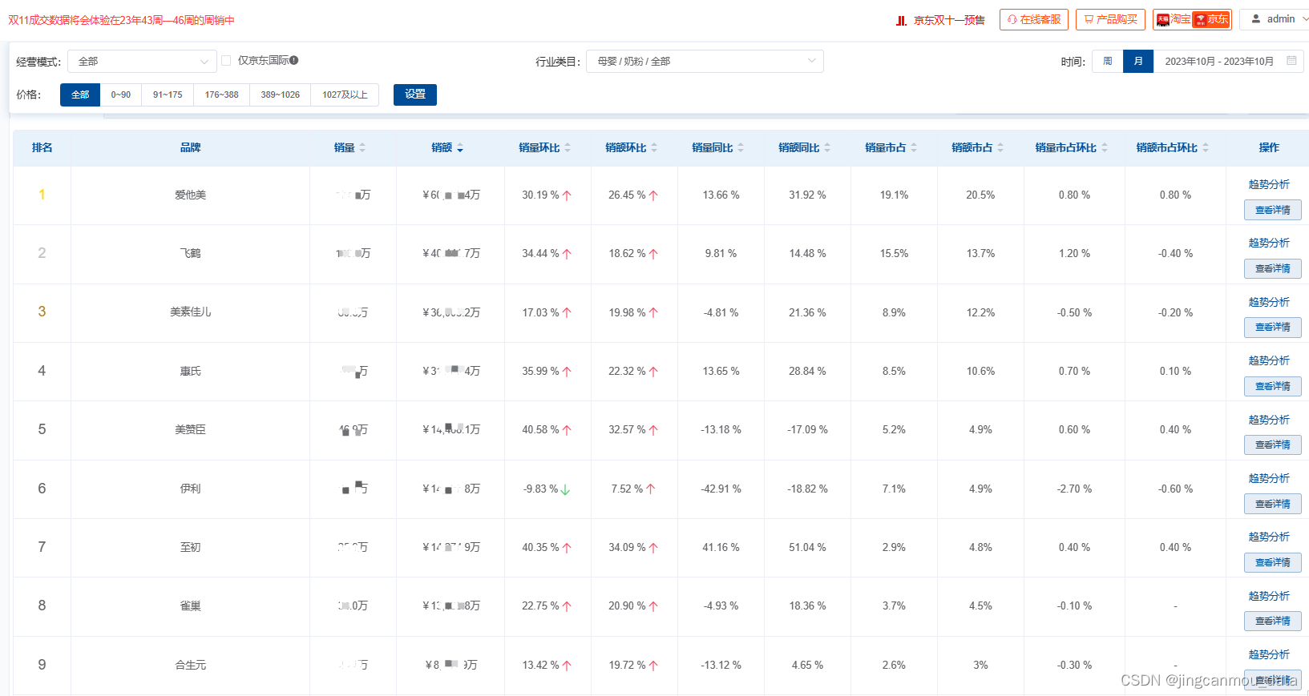The image size is (1309, 696).
Task: Open 趋势分析 for 至初
Action: click(1269, 537)
